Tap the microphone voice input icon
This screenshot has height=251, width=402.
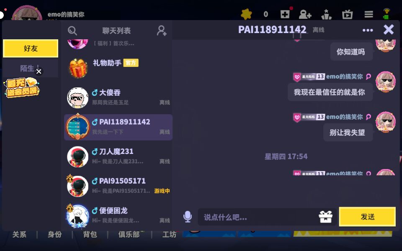(188, 217)
